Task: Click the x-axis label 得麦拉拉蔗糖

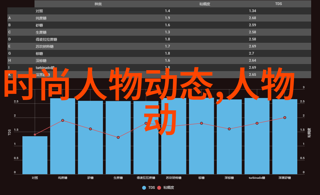Action: pyautogui.click(x=146, y=178)
